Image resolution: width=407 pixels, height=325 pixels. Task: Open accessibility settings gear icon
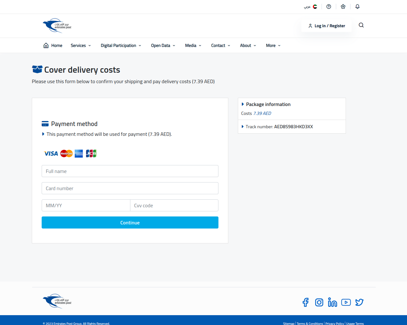pos(343,7)
